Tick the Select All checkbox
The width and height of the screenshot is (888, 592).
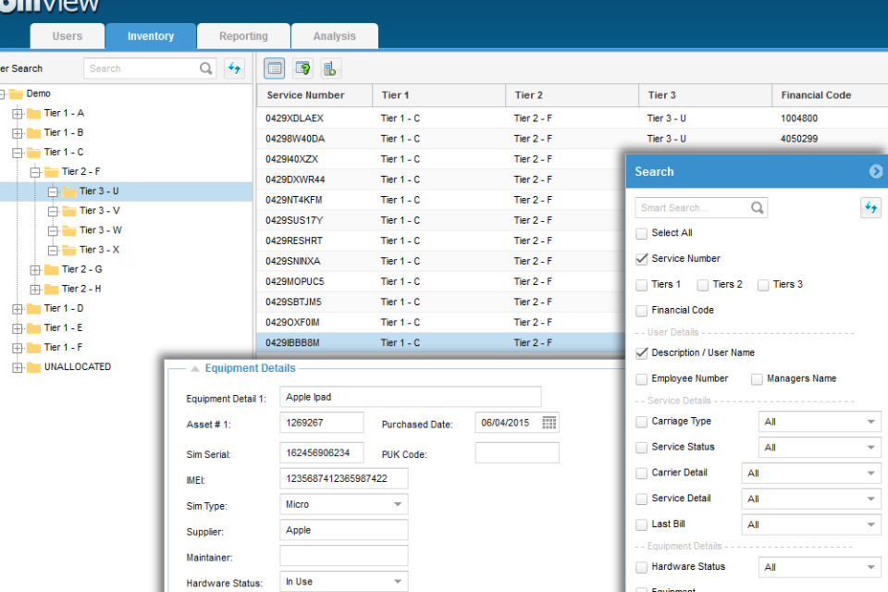click(642, 233)
